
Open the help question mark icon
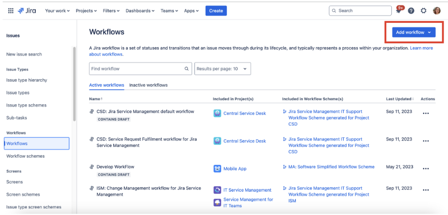click(411, 11)
